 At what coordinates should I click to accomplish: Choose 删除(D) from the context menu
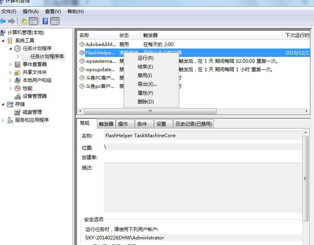coord(151,102)
